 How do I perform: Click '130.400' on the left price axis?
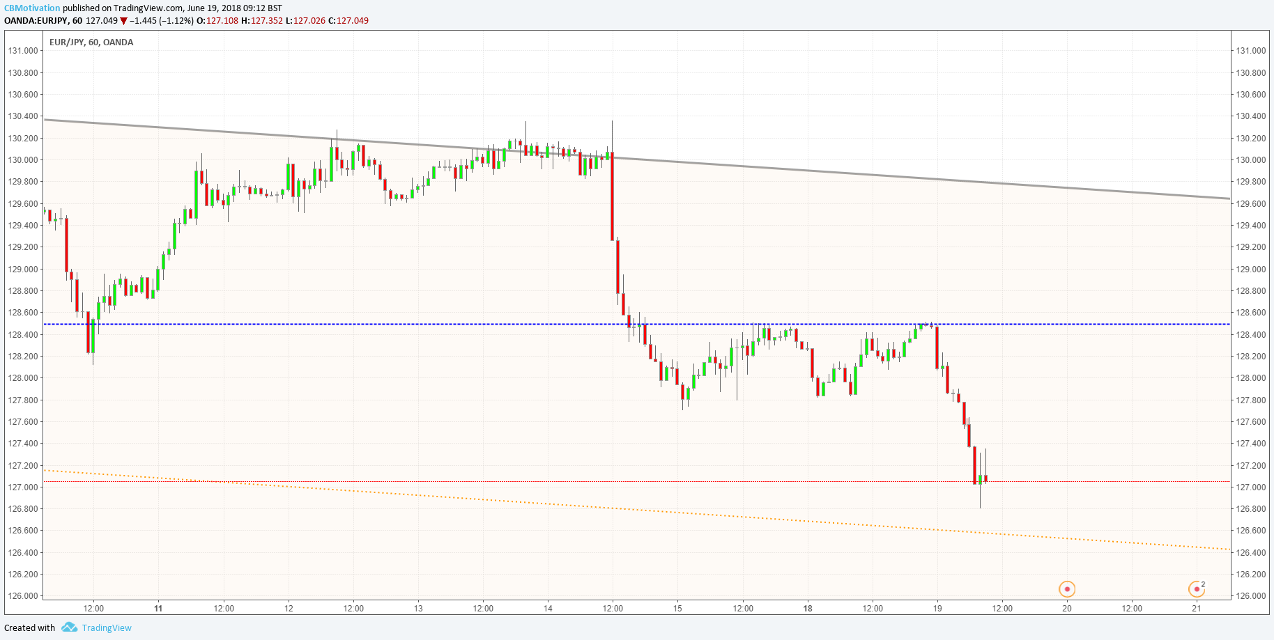click(x=23, y=116)
